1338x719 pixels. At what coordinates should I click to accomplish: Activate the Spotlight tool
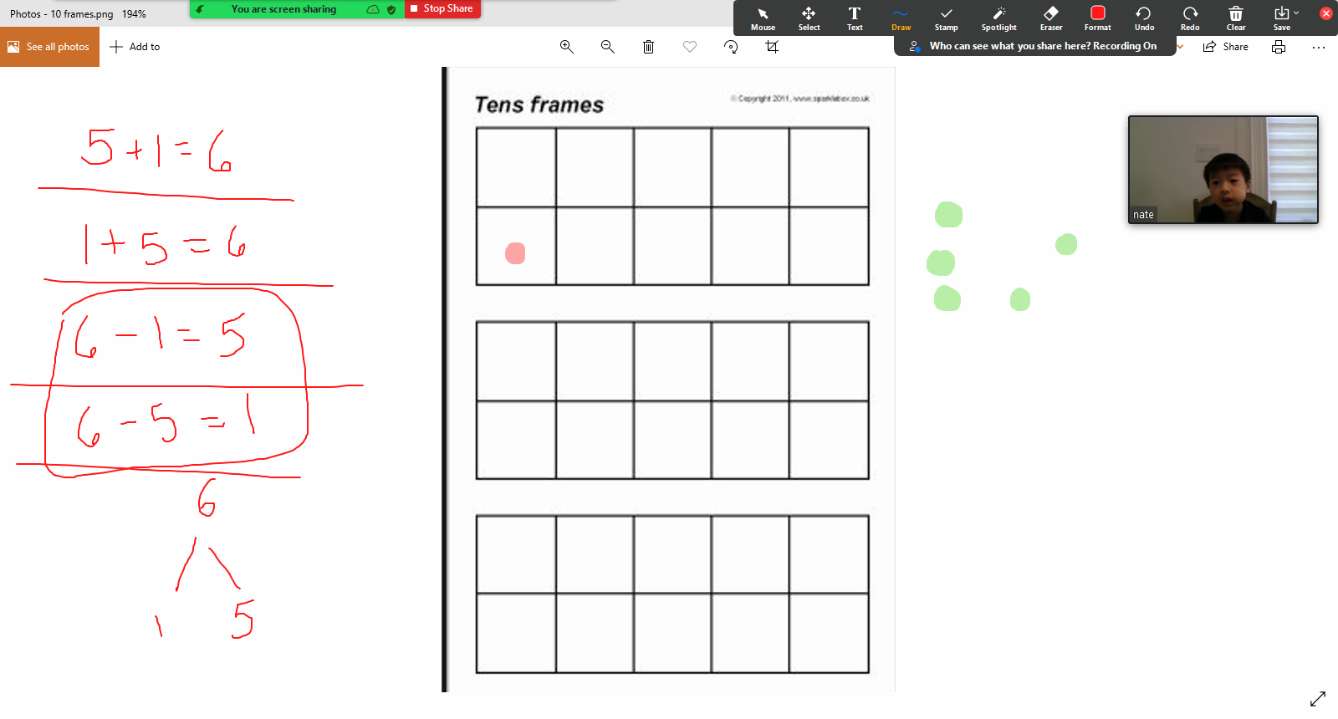pos(998,18)
